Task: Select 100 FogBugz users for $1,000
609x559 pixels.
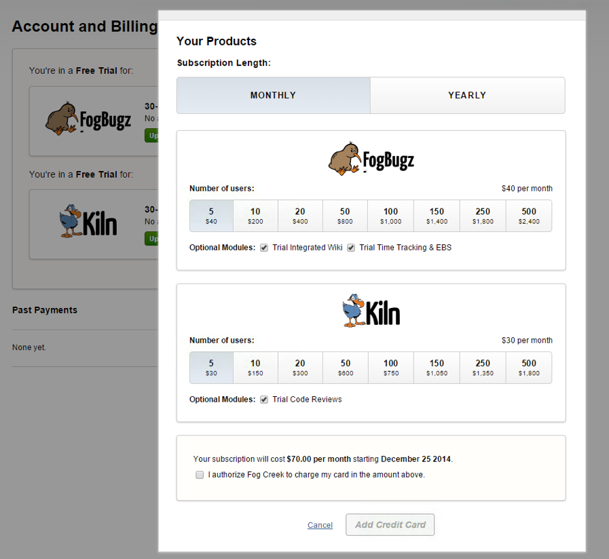Action: (390, 216)
